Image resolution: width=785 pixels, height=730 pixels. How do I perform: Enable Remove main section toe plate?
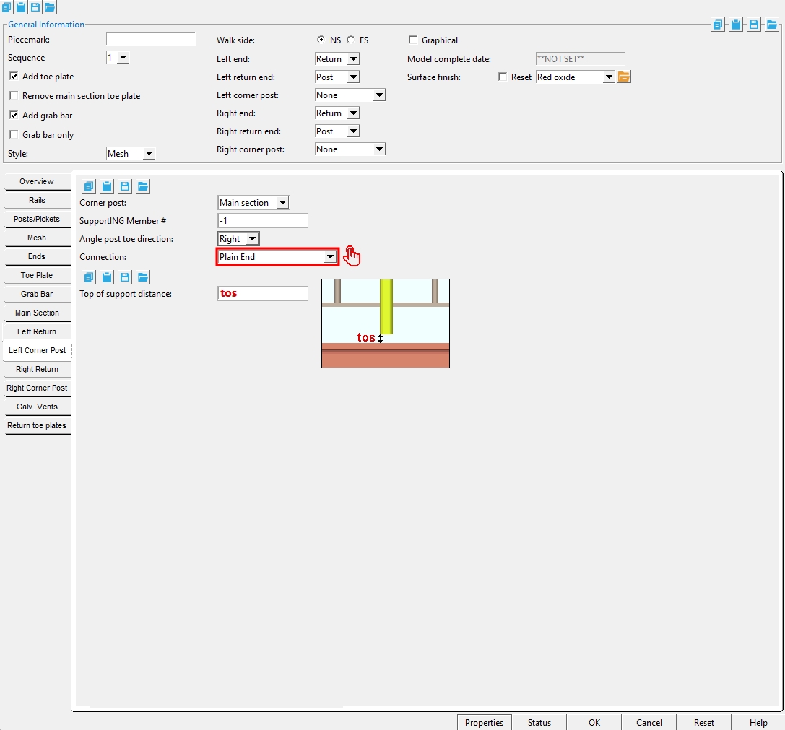click(x=14, y=95)
